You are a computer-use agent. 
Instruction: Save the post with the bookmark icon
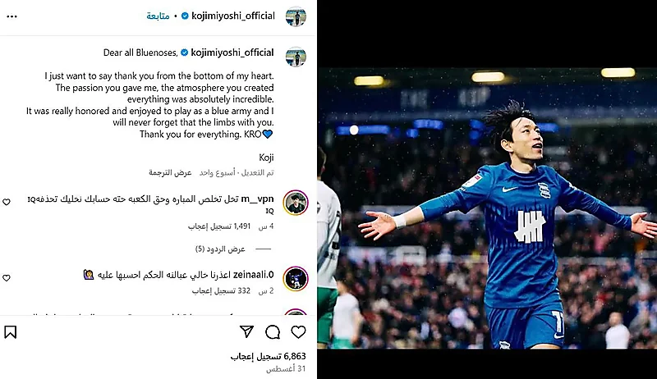point(11,332)
